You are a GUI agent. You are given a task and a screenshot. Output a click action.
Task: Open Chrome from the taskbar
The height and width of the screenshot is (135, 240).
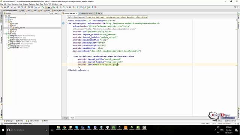pos(64,127)
